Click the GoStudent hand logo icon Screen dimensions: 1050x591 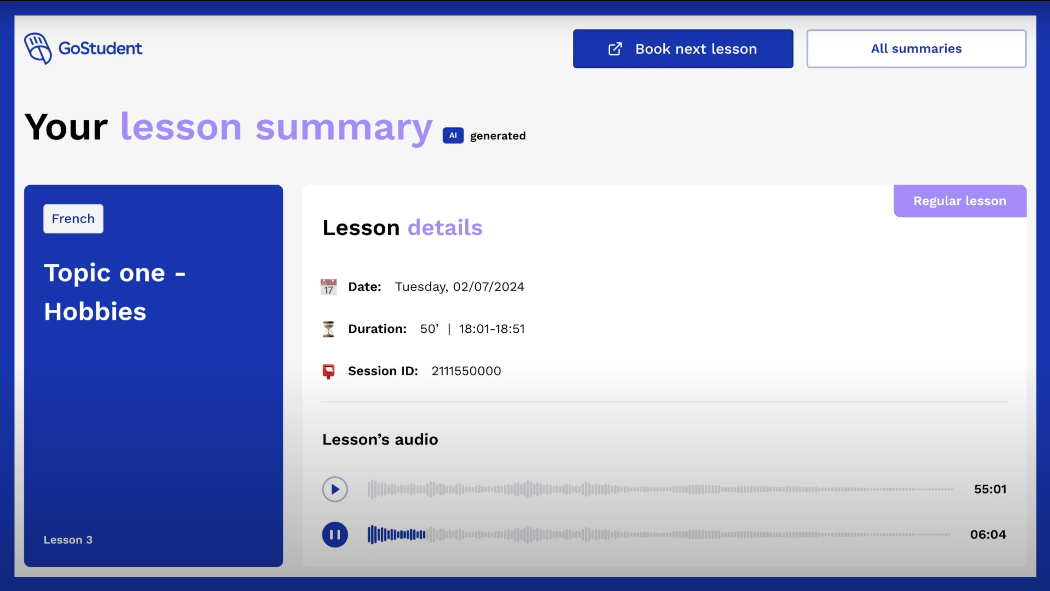[39, 48]
